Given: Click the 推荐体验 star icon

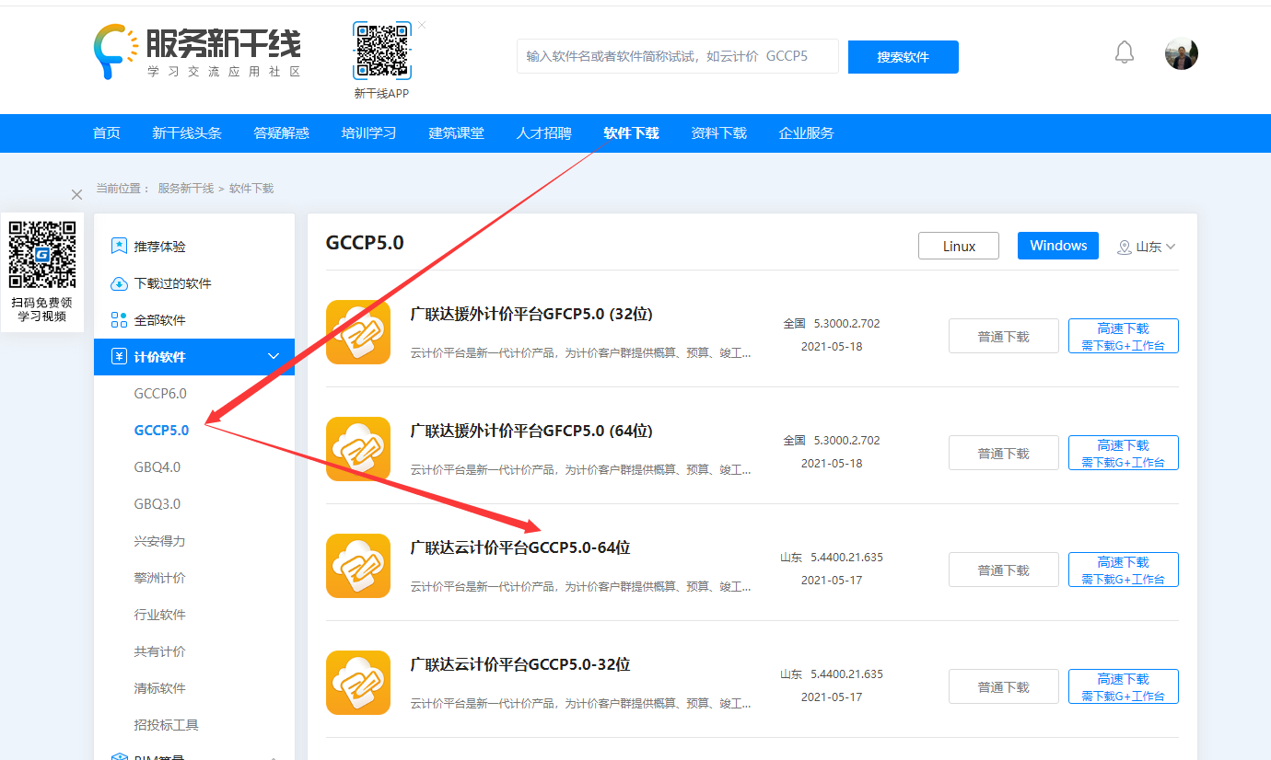Looking at the screenshot, I should [119, 247].
